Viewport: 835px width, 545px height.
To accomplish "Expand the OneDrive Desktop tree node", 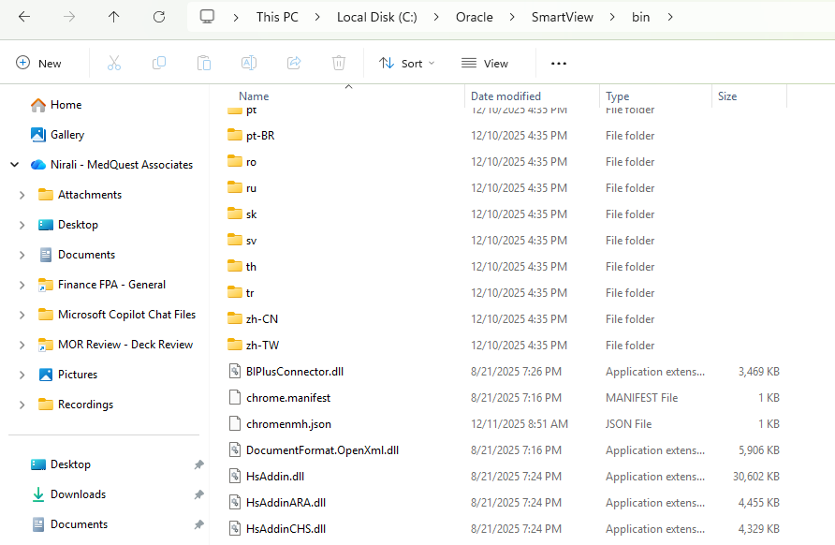I will coord(22,225).
